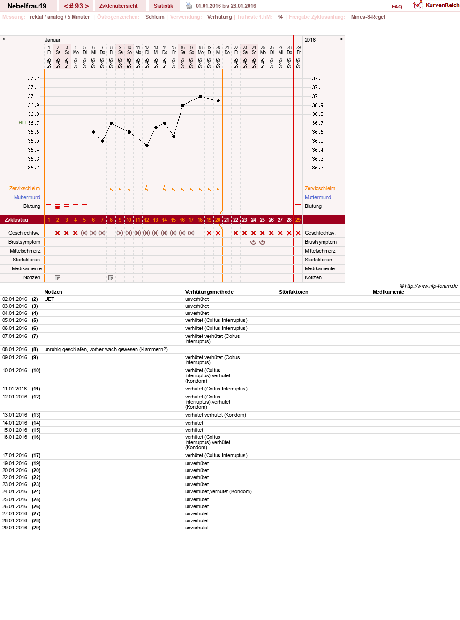Open the Nebelfrau19 profile tab
Screen dimensions: 460x620
coord(27,6)
